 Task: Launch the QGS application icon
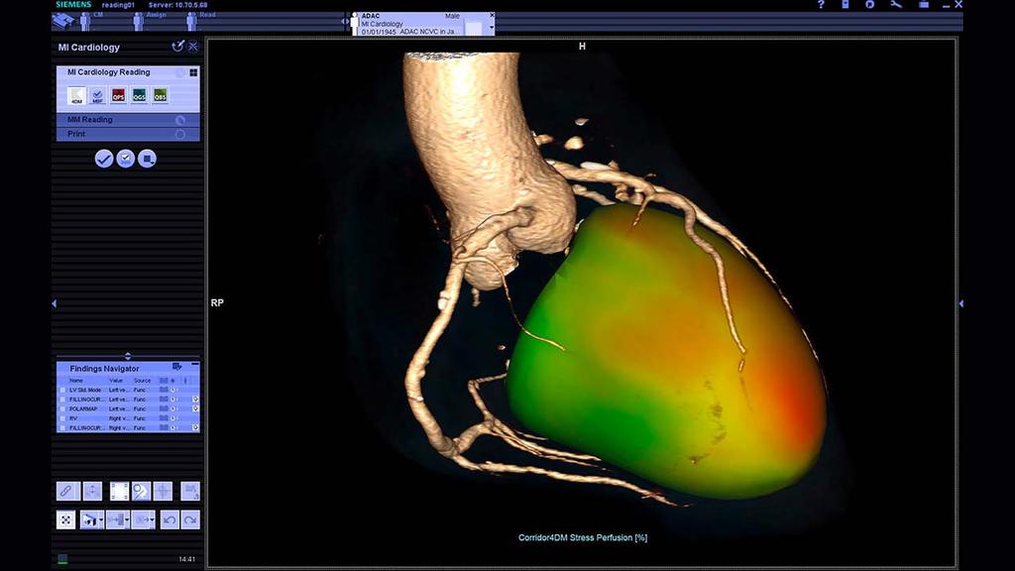pyautogui.click(x=138, y=95)
